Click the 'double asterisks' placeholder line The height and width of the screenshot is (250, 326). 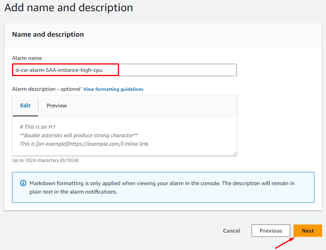pyautogui.click(x=79, y=135)
